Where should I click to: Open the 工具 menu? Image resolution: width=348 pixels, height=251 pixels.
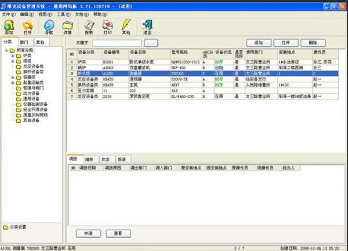tap(64, 14)
